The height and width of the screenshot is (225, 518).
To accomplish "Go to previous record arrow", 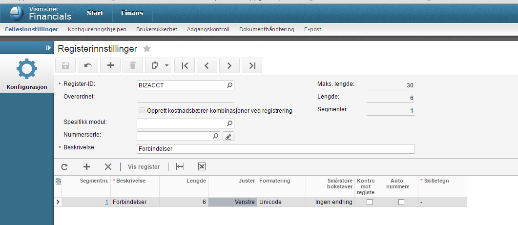I will 207,65.
